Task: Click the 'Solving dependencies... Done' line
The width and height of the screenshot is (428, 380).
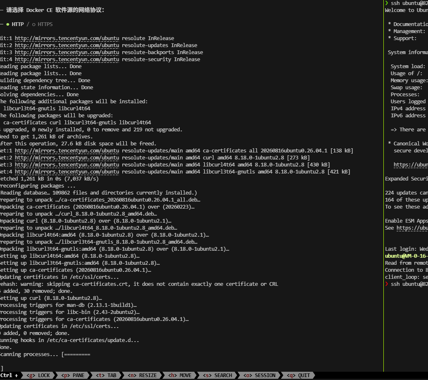Action: click(x=39, y=95)
